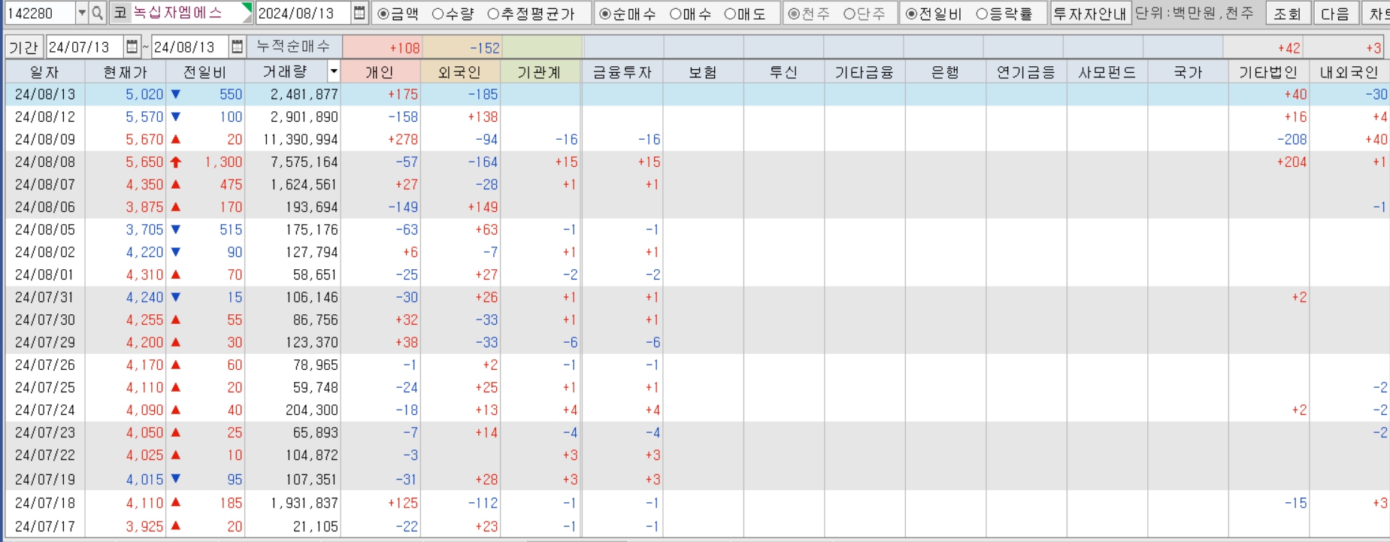Click the 금융투자 column header
Viewport: 1390px width, 542px height.
tap(622, 72)
